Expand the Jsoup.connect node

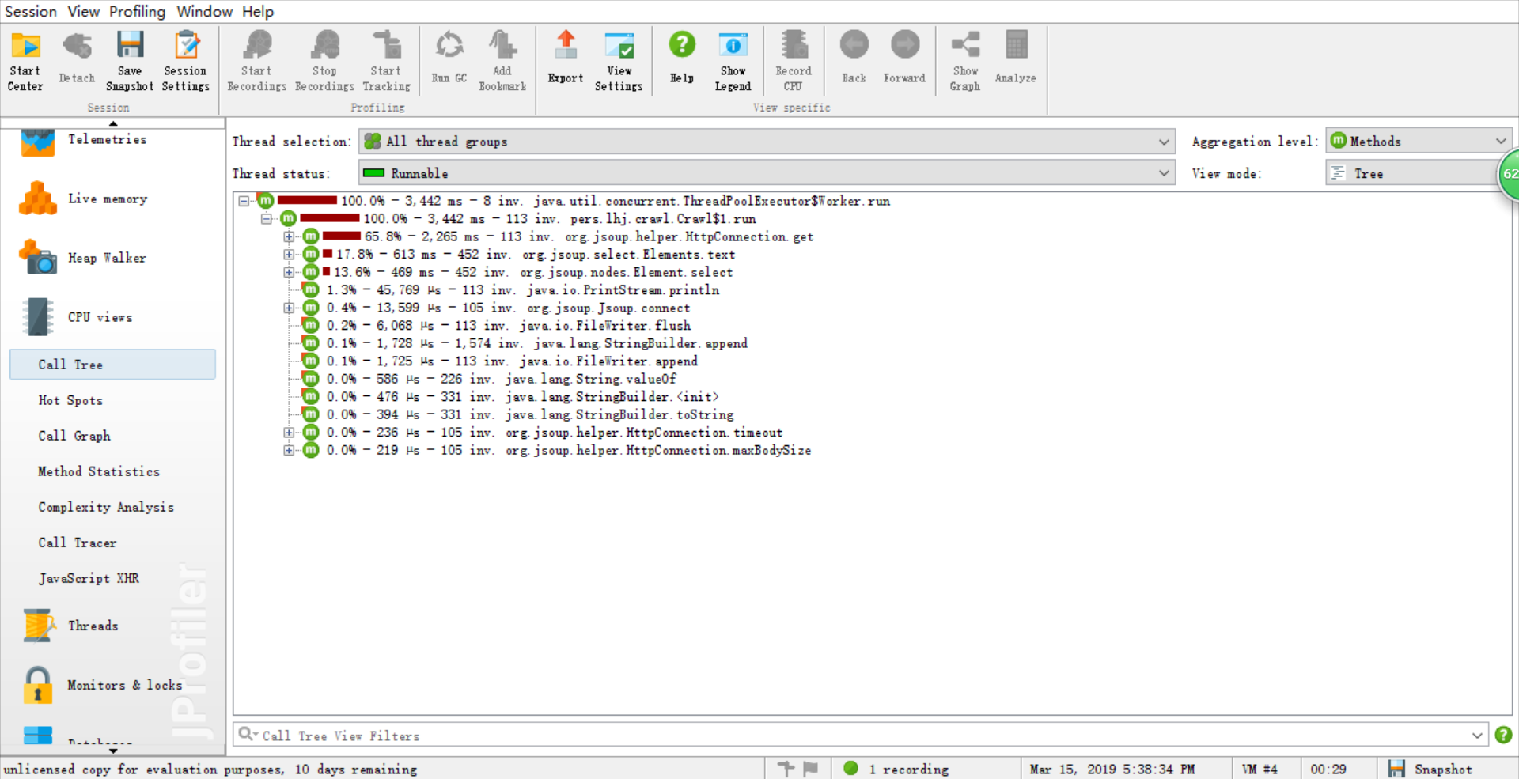tap(289, 308)
